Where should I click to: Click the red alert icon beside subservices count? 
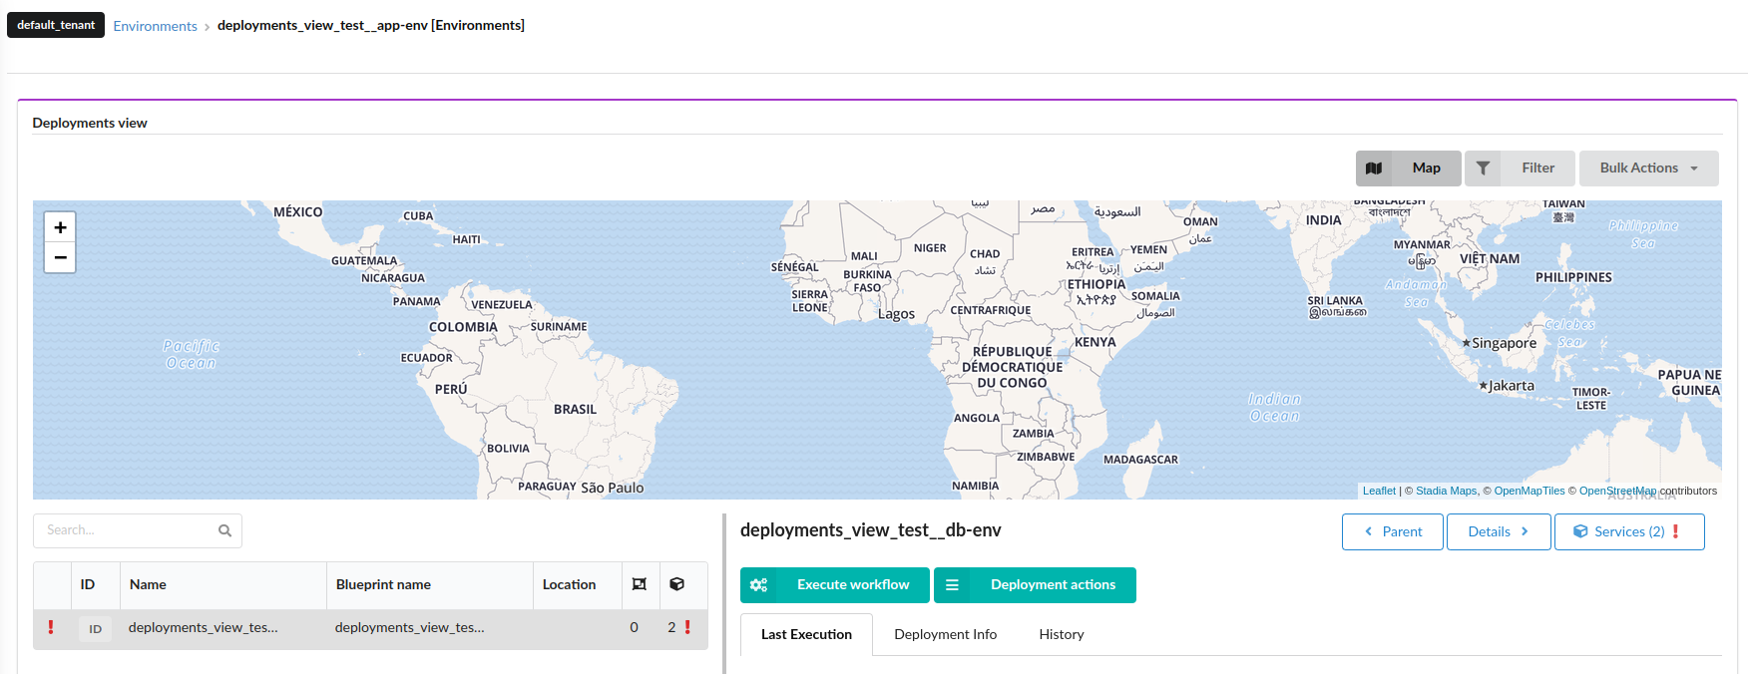[x=687, y=627]
